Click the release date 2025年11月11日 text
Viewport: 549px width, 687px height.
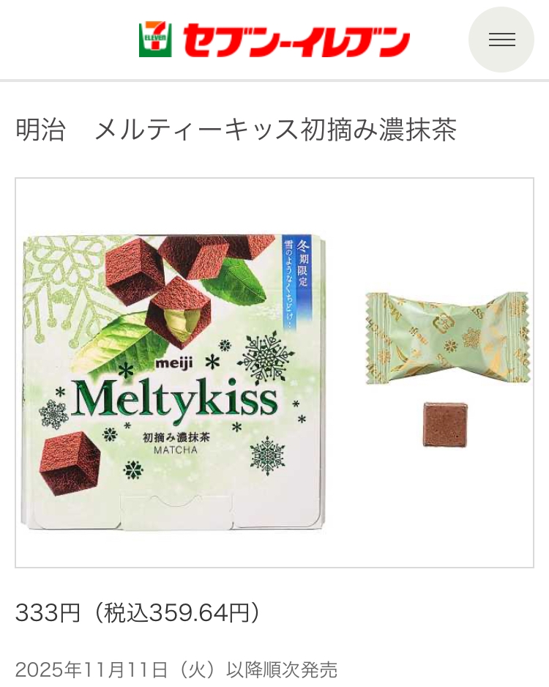coord(91,670)
